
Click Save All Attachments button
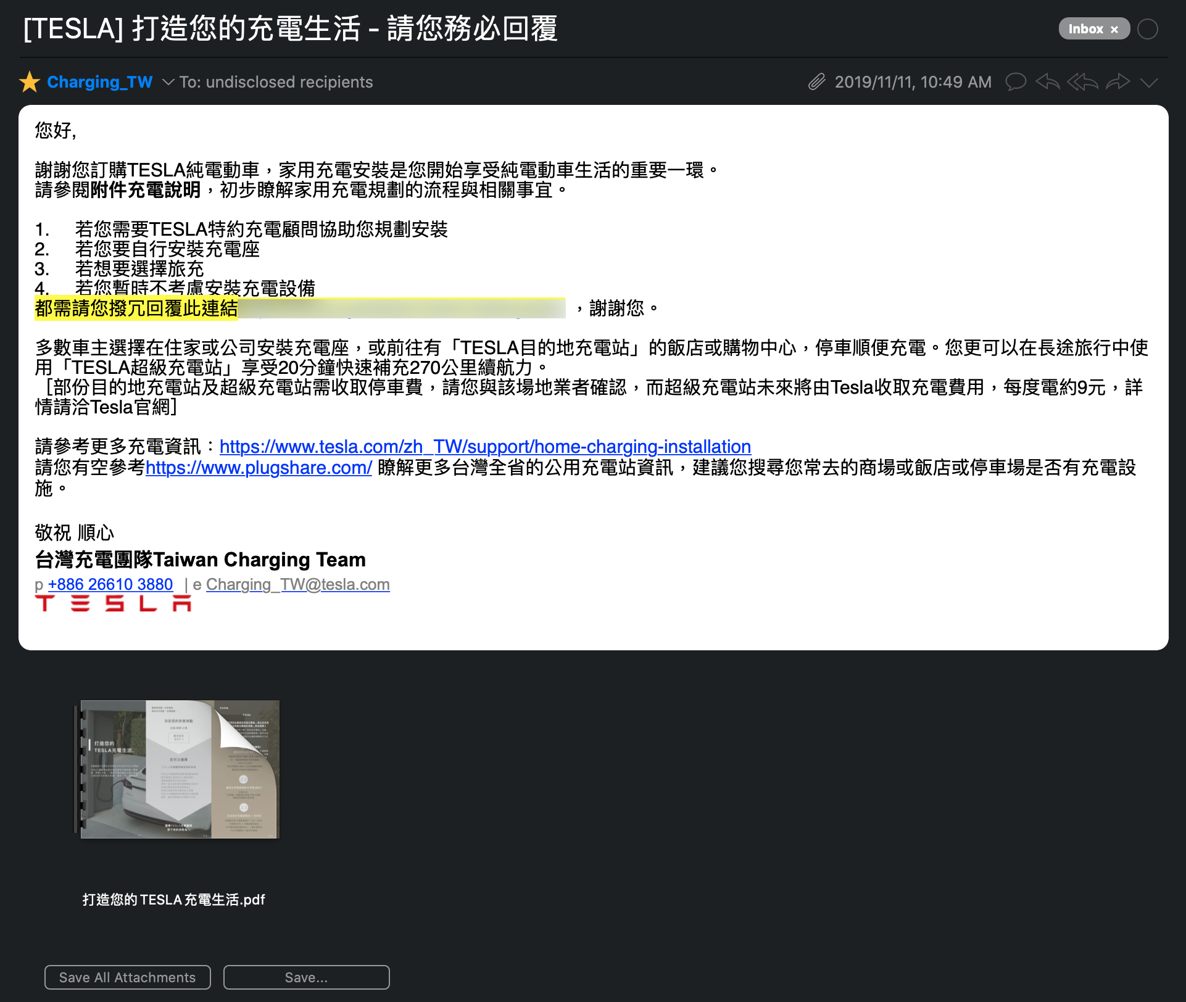tap(128, 977)
